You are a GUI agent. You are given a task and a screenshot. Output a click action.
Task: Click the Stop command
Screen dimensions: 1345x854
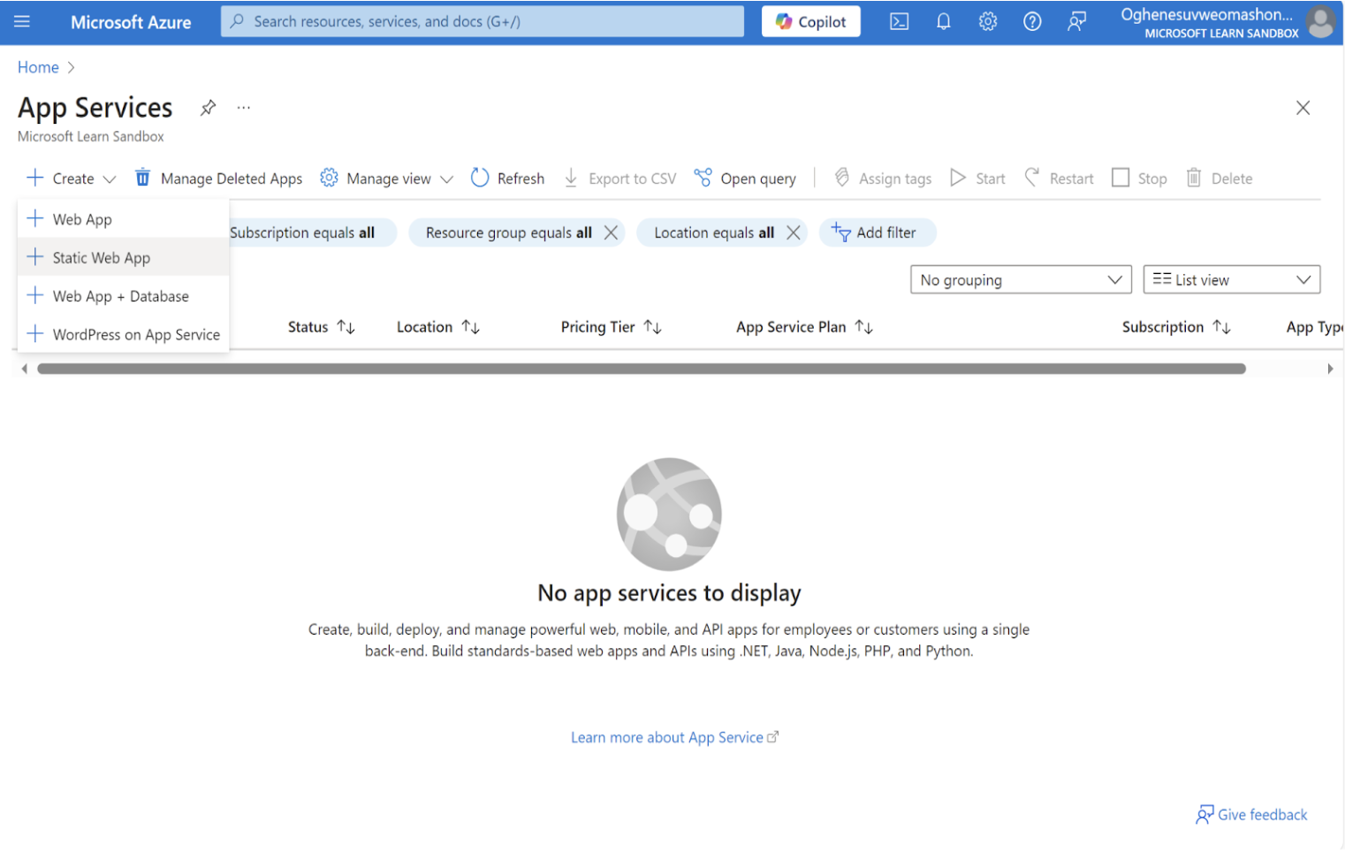tap(1139, 179)
